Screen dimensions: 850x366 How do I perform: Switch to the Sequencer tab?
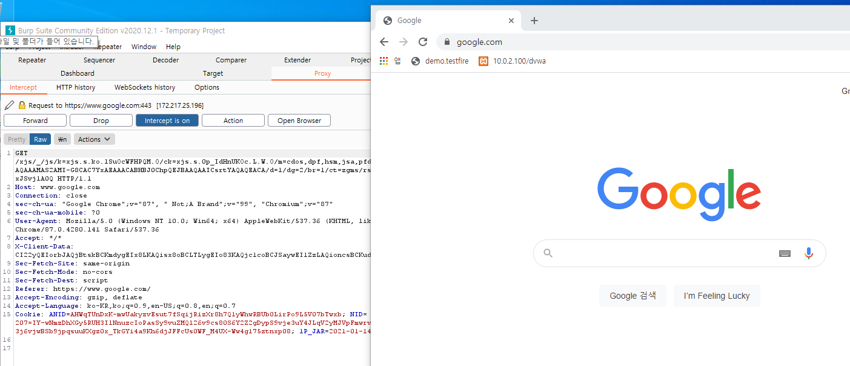pyautogui.click(x=99, y=60)
